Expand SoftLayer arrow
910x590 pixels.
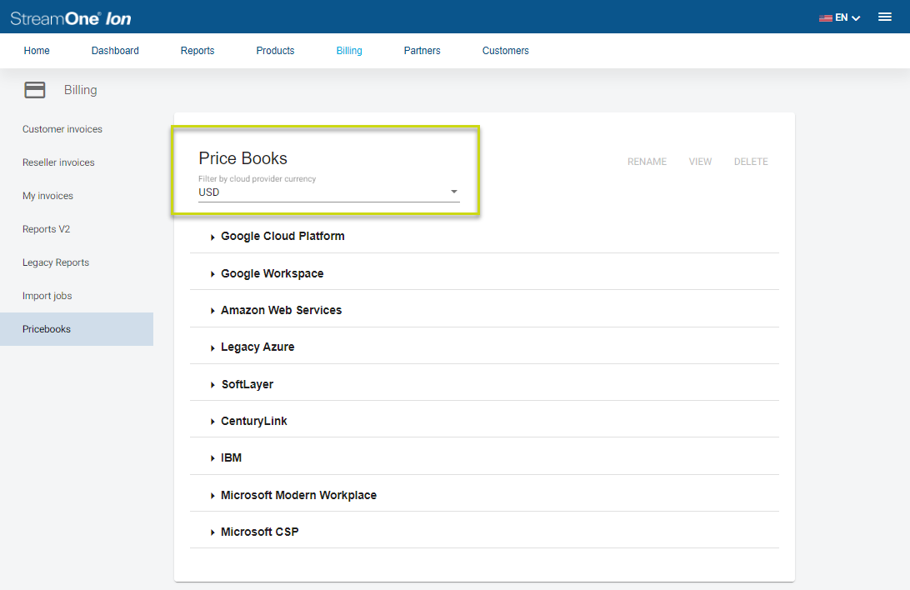(212, 385)
